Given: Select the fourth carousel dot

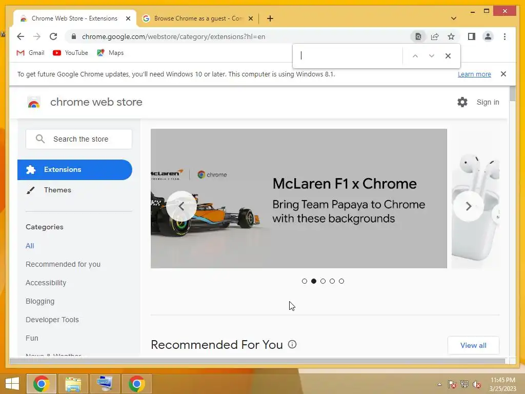Looking at the screenshot, I should [332, 281].
